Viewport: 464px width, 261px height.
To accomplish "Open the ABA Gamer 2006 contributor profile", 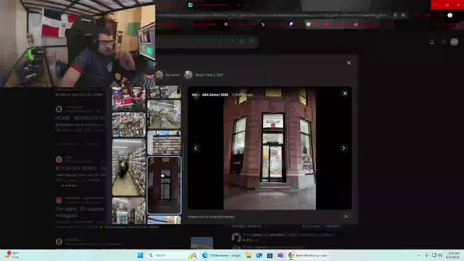I will point(215,95).
